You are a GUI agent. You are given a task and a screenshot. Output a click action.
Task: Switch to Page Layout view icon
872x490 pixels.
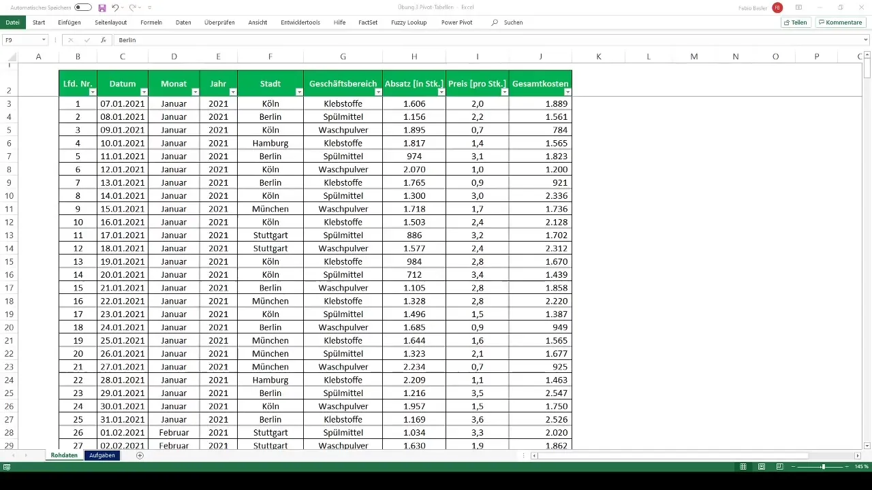click(762, 467)
